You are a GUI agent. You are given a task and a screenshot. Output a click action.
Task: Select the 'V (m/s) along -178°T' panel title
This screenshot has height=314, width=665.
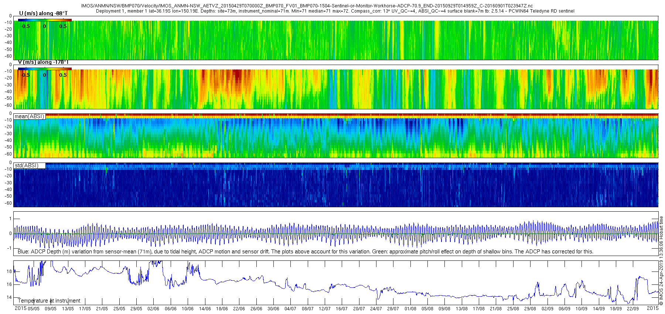click(x=43, y=62)
